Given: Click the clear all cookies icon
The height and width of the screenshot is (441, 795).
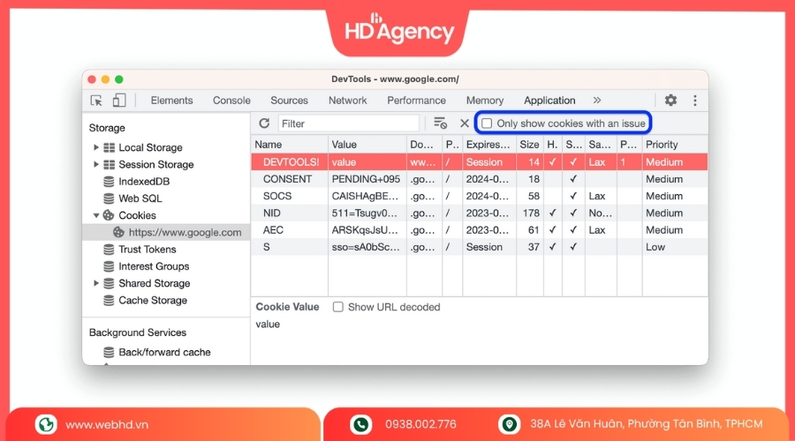Looking at the screenshot, I should pyautogui.click(x=440, y=123).
